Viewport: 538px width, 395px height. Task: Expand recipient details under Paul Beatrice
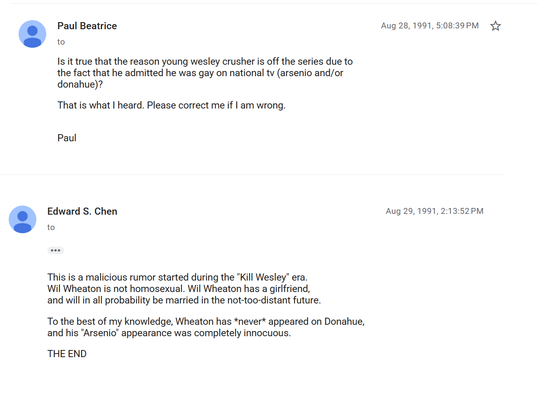point(61,42)
